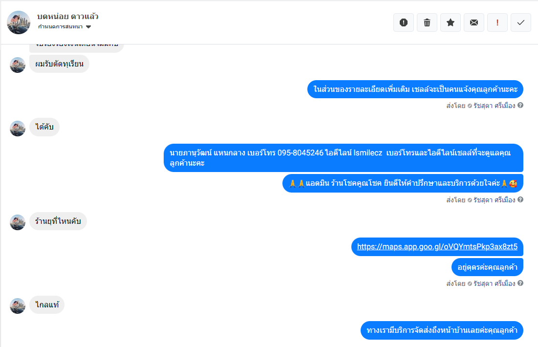Click avatar next to ได้คับ message

[x=18, y=128]
